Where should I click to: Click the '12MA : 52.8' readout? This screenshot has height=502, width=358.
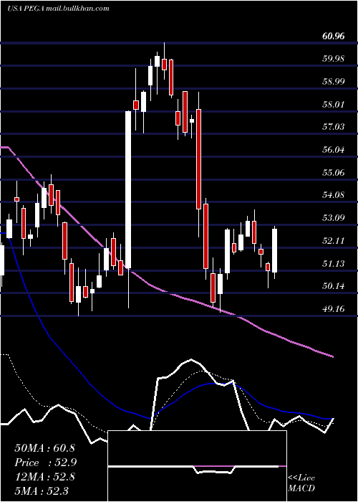tap(44, 477)
